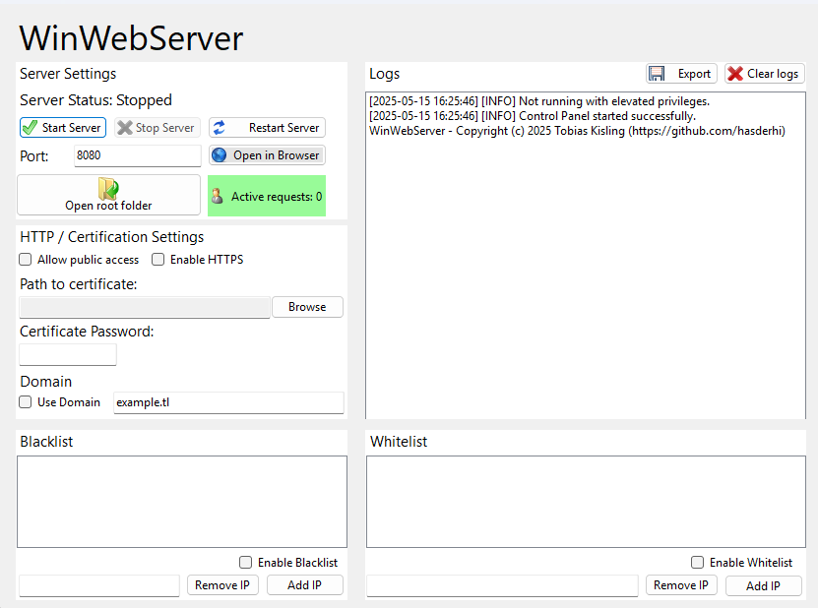This screenshot has height=608, width=818.
Task: Click Add IP under the Whitelist
Action: pos(763,585)
